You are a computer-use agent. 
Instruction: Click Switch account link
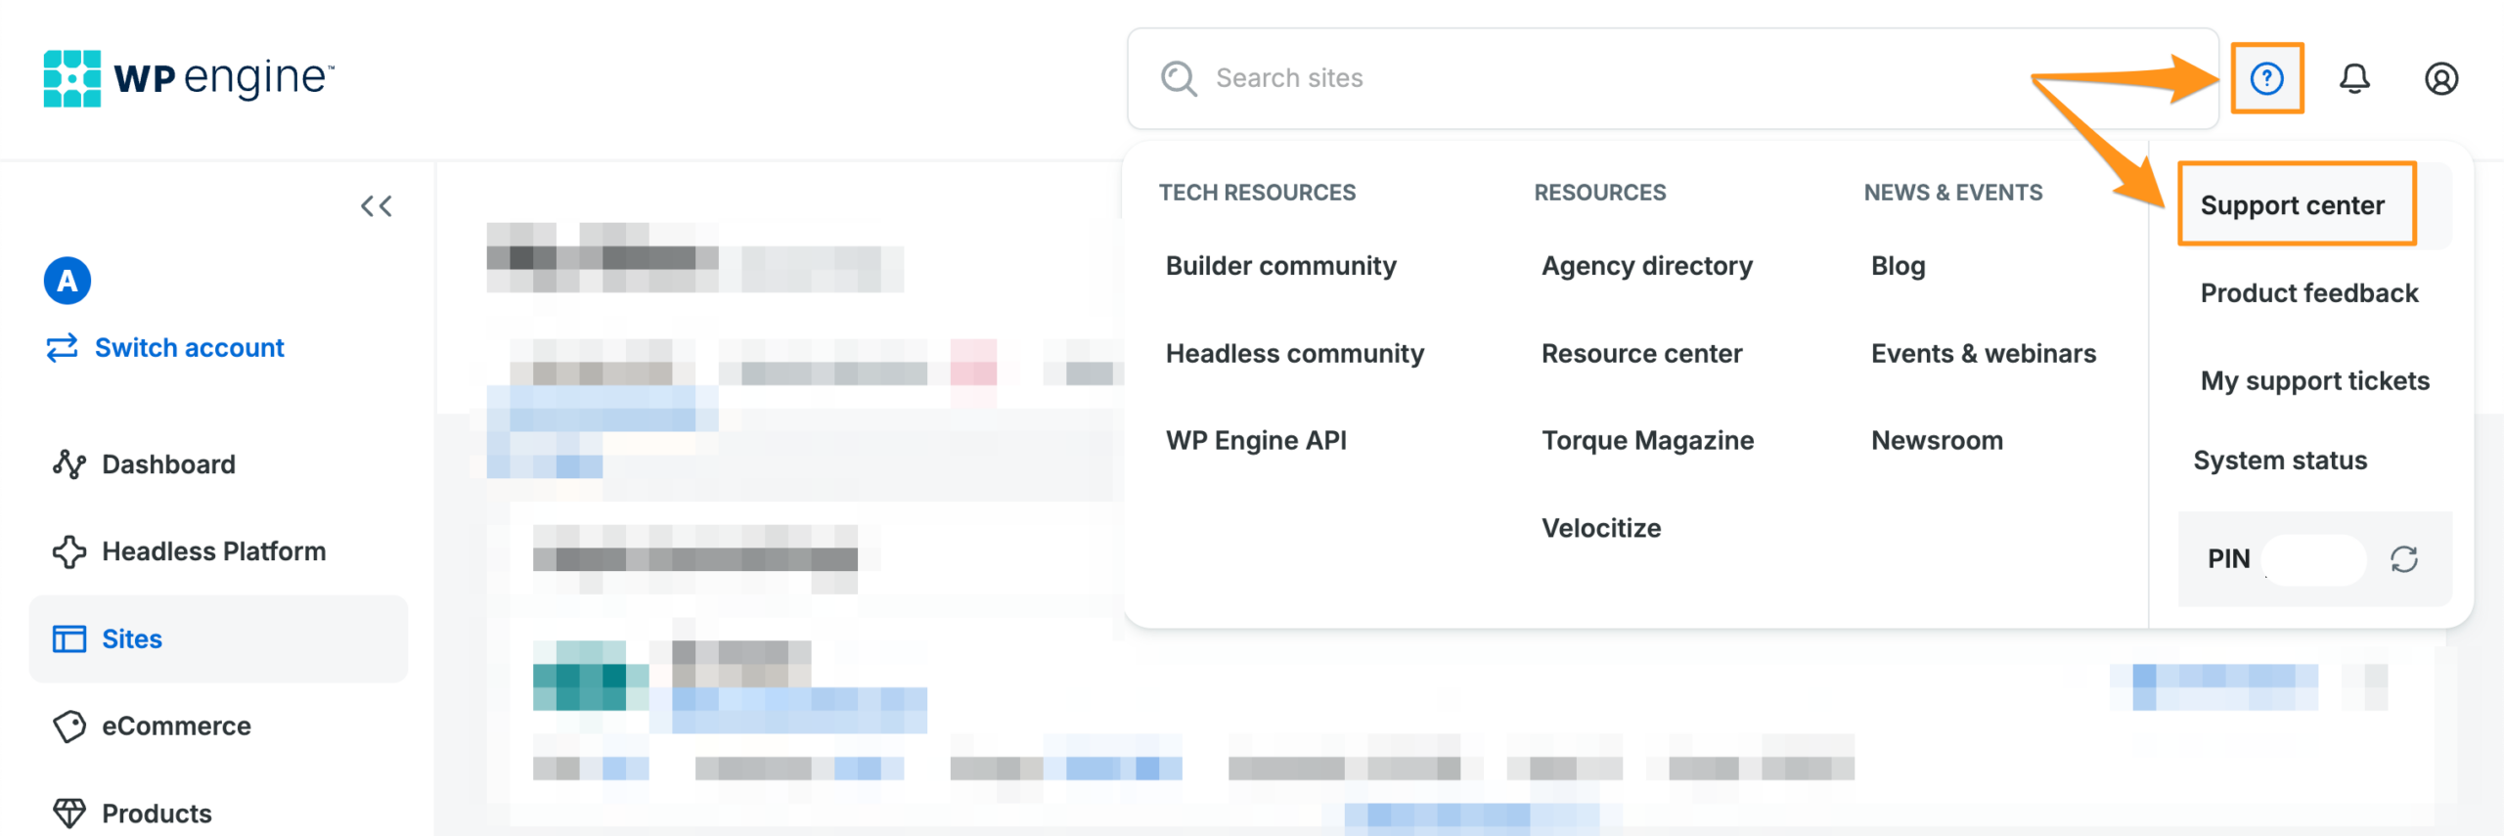tap(189, 348)
